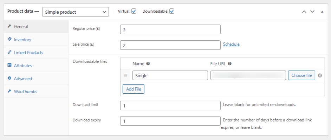Click the Downloadable files label
The width and height of the screenshot is (331, 140).
[x=90, y=61]
